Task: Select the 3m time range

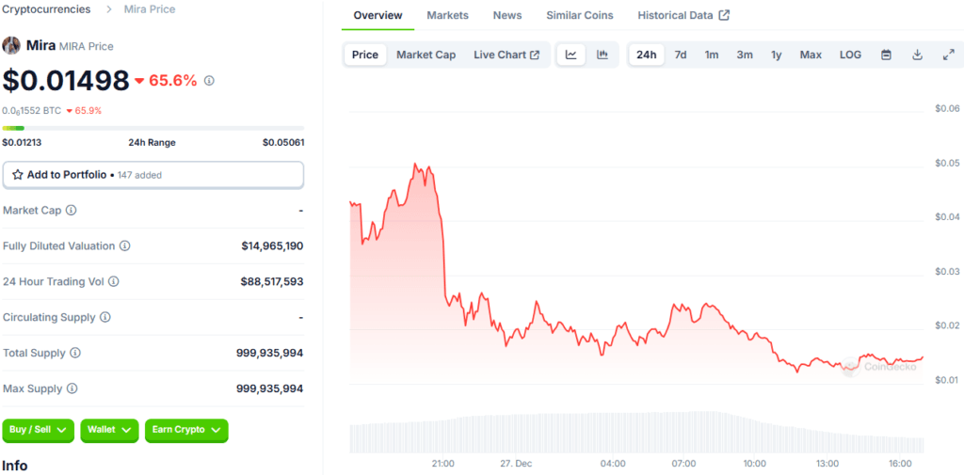Action: pyautogui.click(x=745, y=55)
